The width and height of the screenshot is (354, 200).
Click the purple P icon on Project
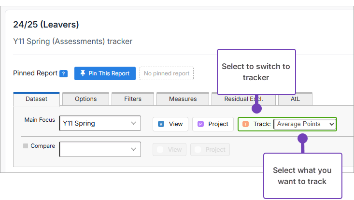point(201,124)
